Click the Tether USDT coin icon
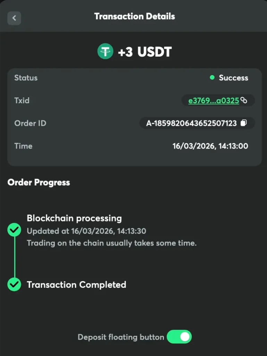The width and height of the screenshot is (267, 356). click(x=105, y=52)
